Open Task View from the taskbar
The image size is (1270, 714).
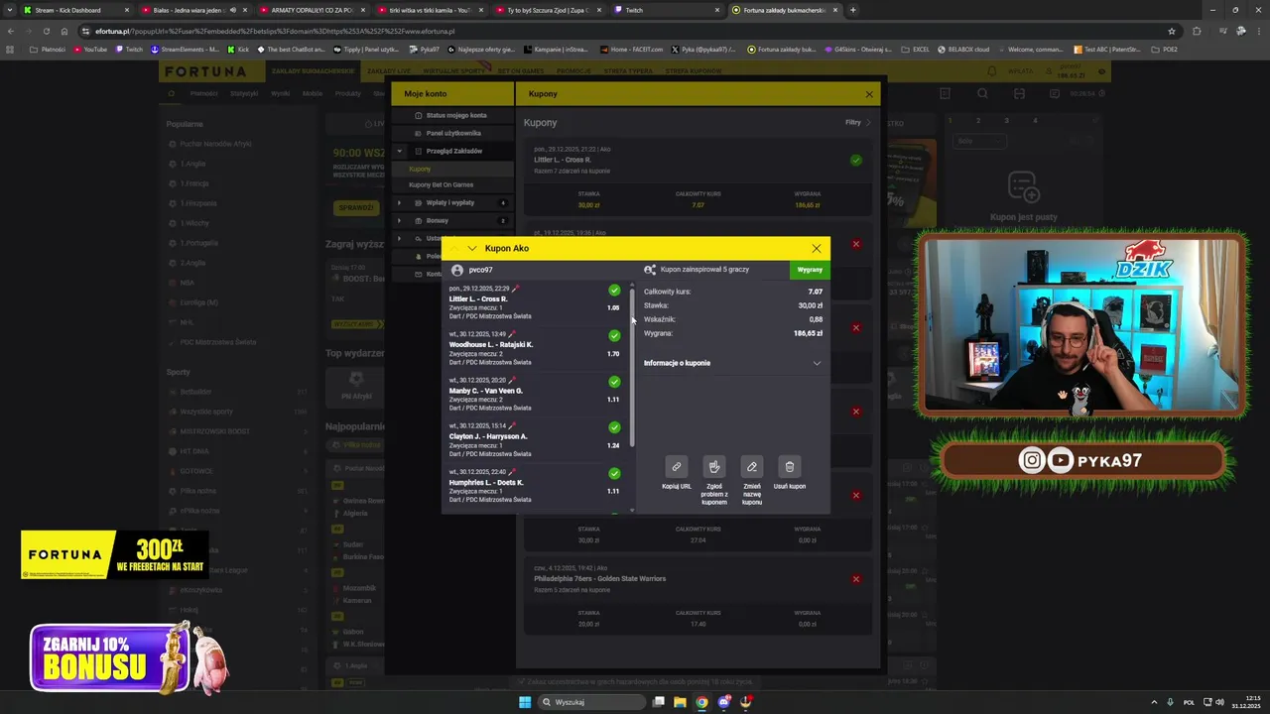(658, 702)
